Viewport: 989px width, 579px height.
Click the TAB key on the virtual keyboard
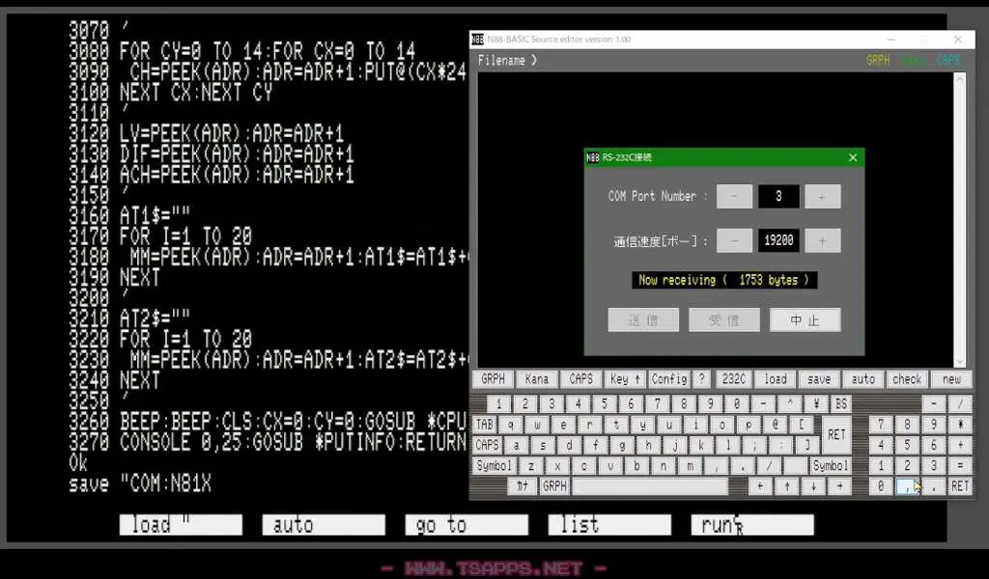pos(485,425)
